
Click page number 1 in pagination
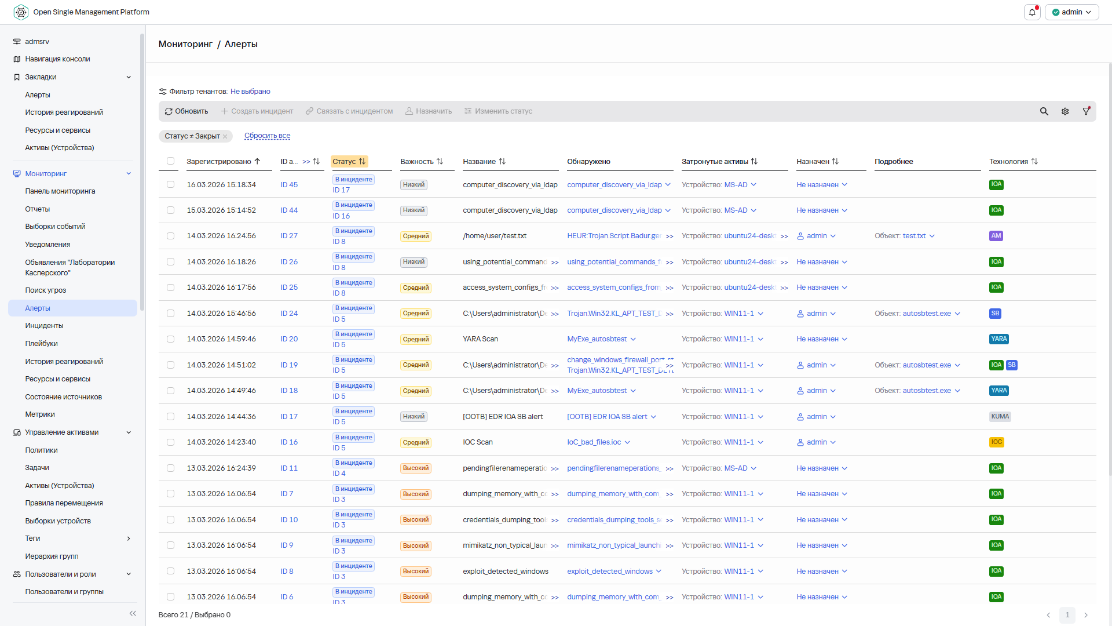pyautogui.click(x=1067, y=615)
